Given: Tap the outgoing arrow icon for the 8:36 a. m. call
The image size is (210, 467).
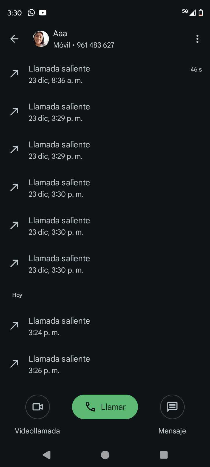Looking at the screenshot, I should click(x=14, y=74).
